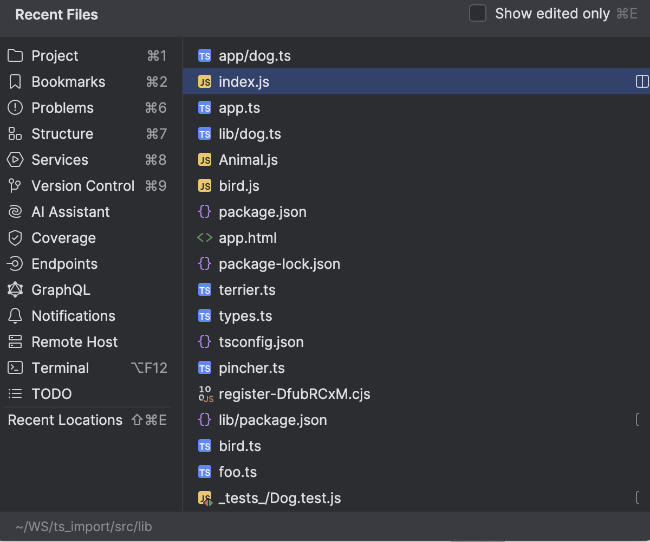Open the app/dog.ts file entry
The width and height of the screenshot is (650, 542).
coord(254,55)
